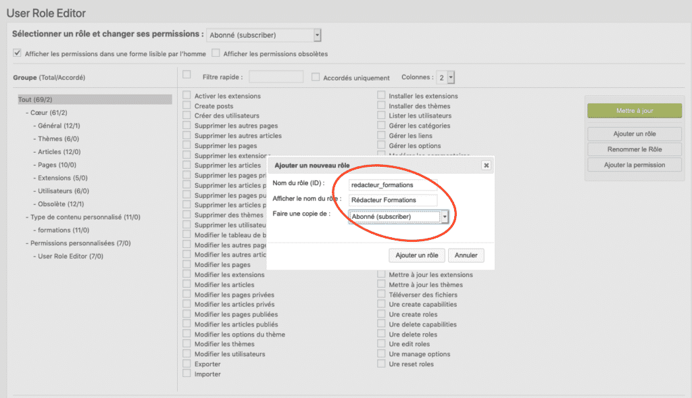Click Renommer le Rôle button

(x=635, y=149)
